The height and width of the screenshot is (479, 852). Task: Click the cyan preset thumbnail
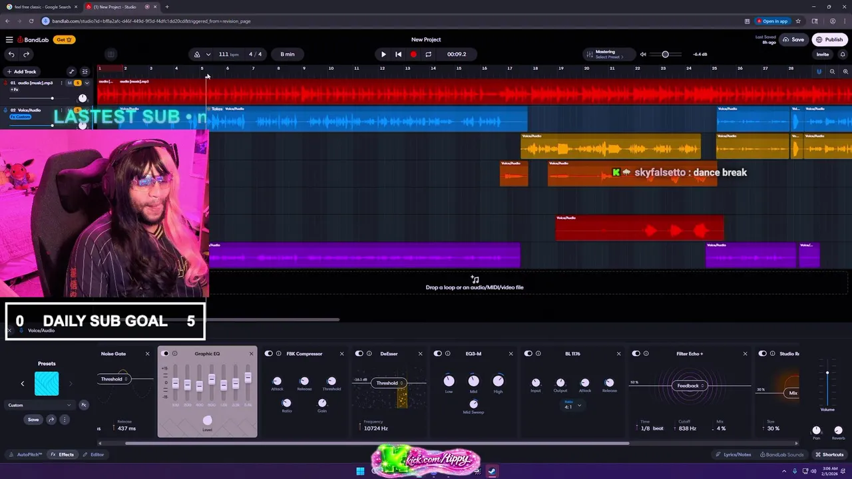(x=47, y=383)
